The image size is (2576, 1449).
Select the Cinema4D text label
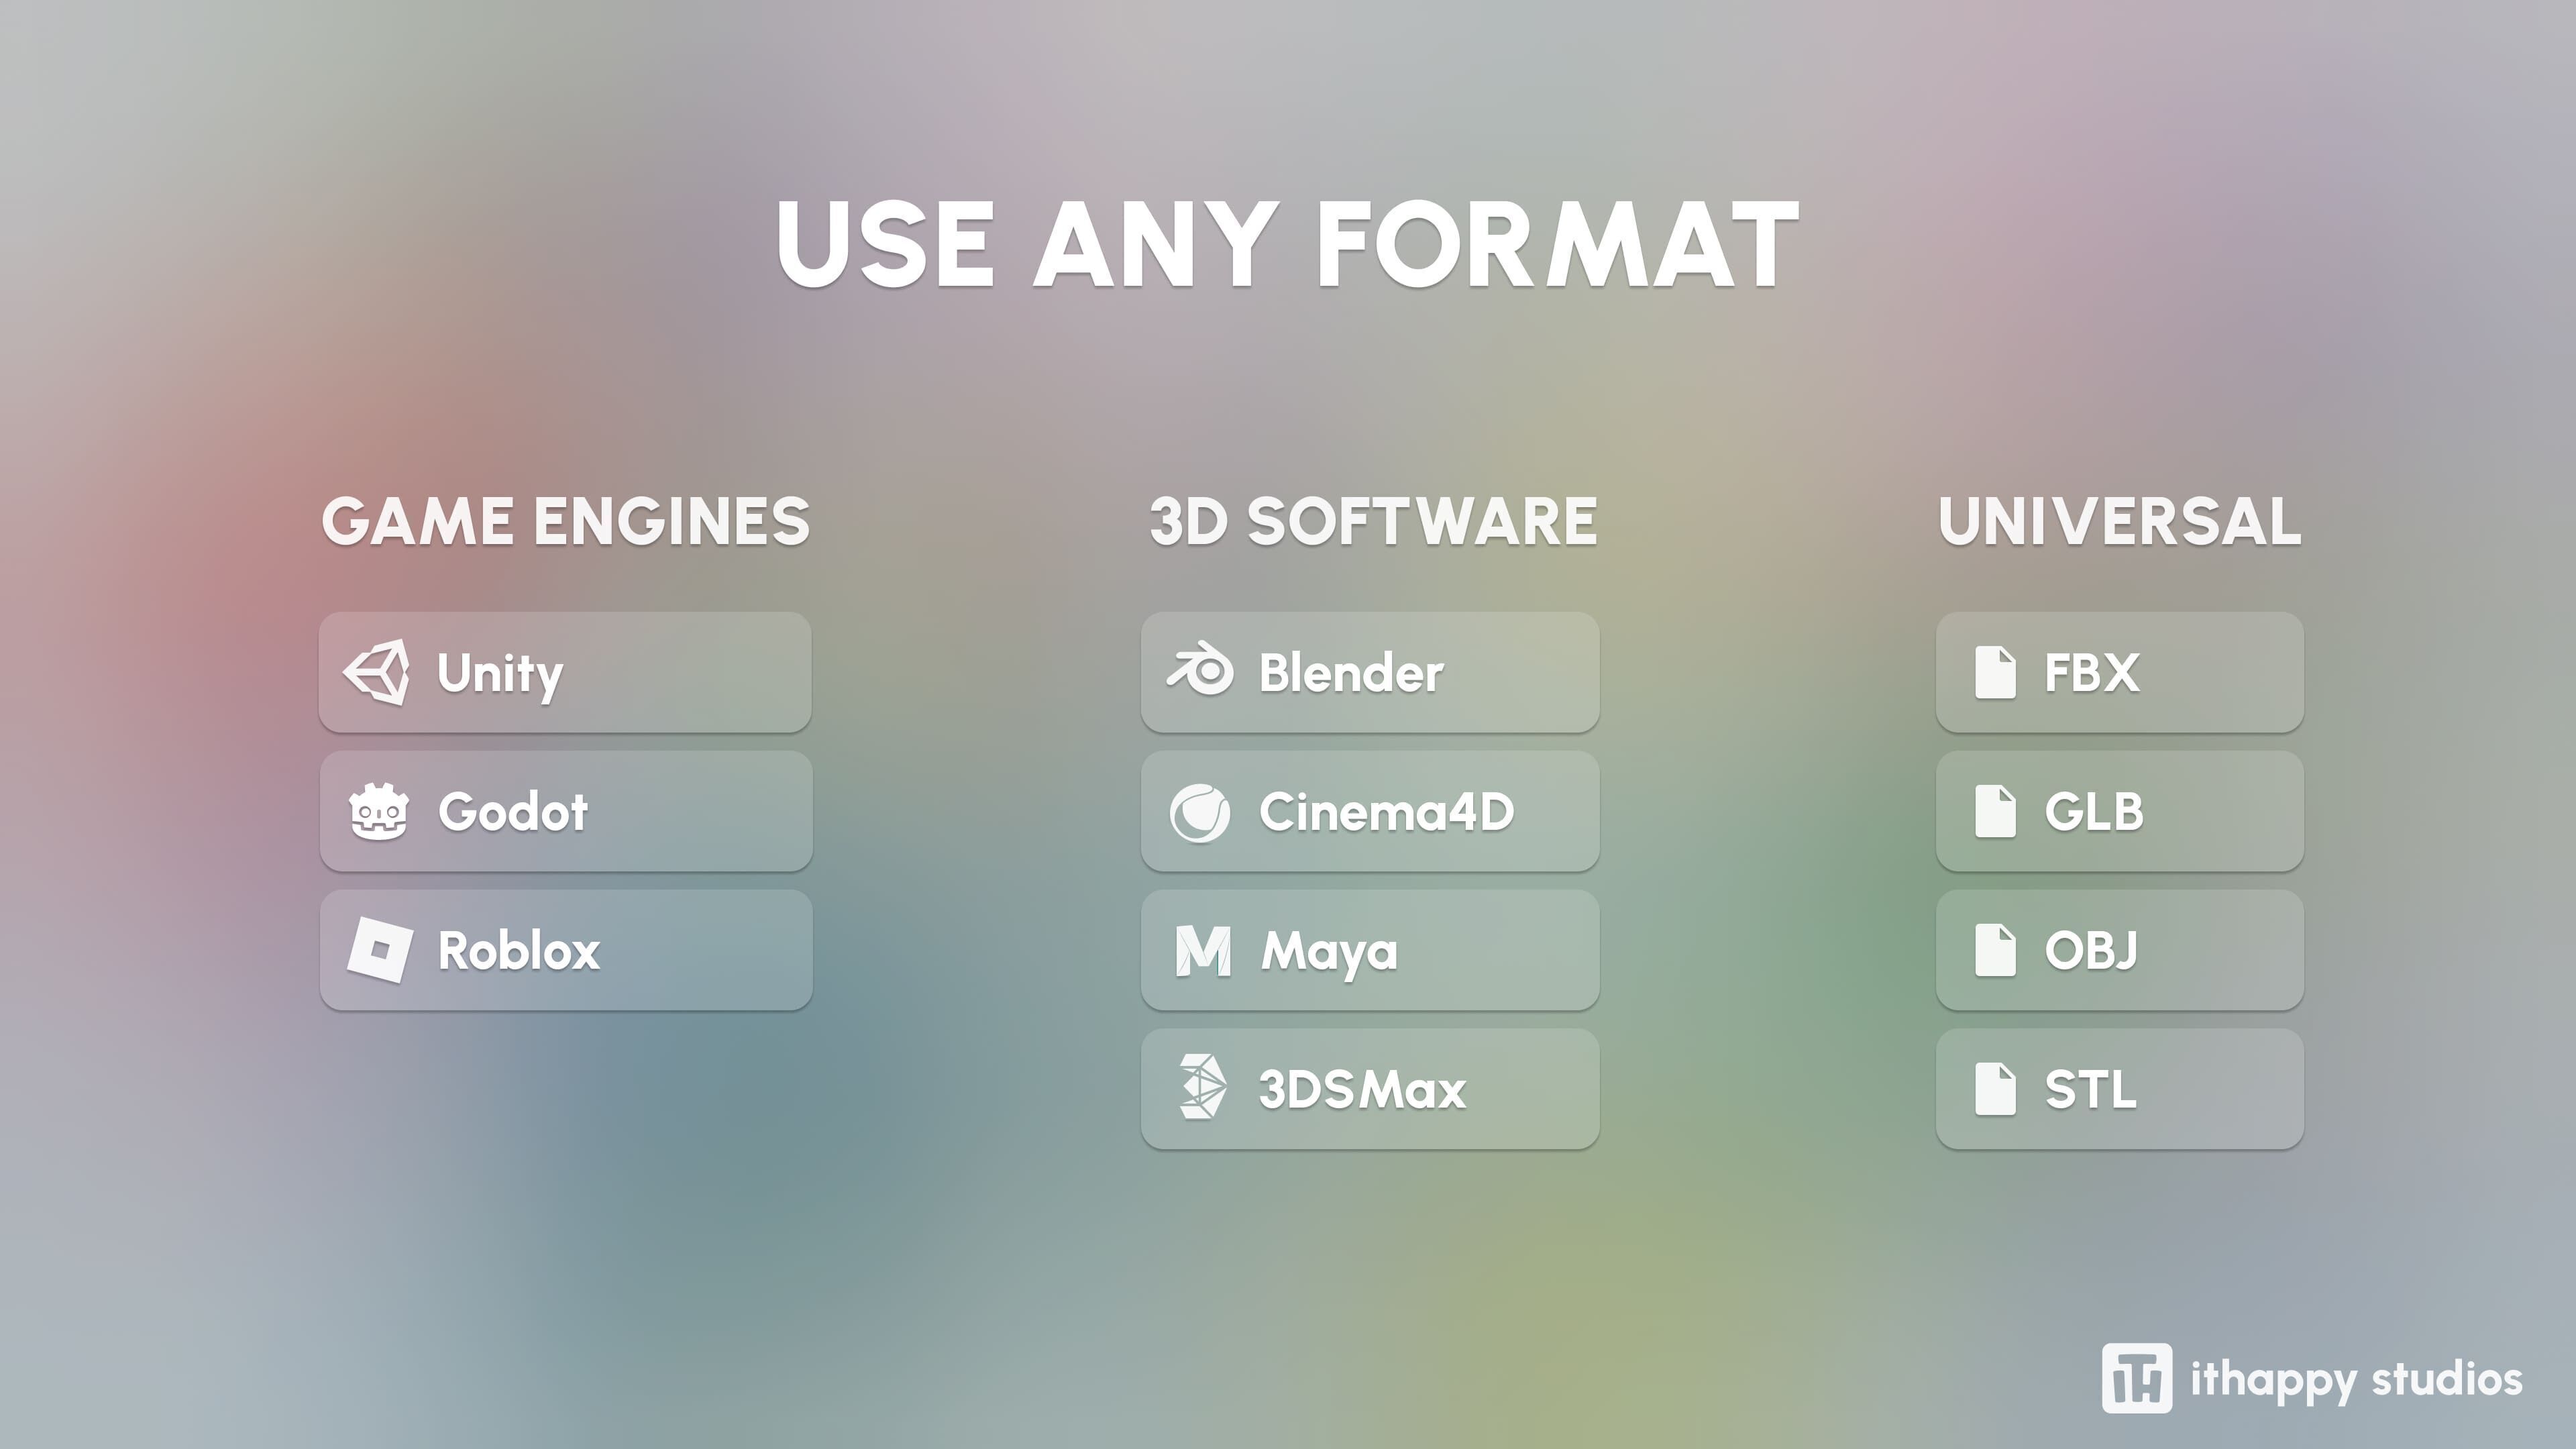pyautogui.click(x=1386, y=812)
